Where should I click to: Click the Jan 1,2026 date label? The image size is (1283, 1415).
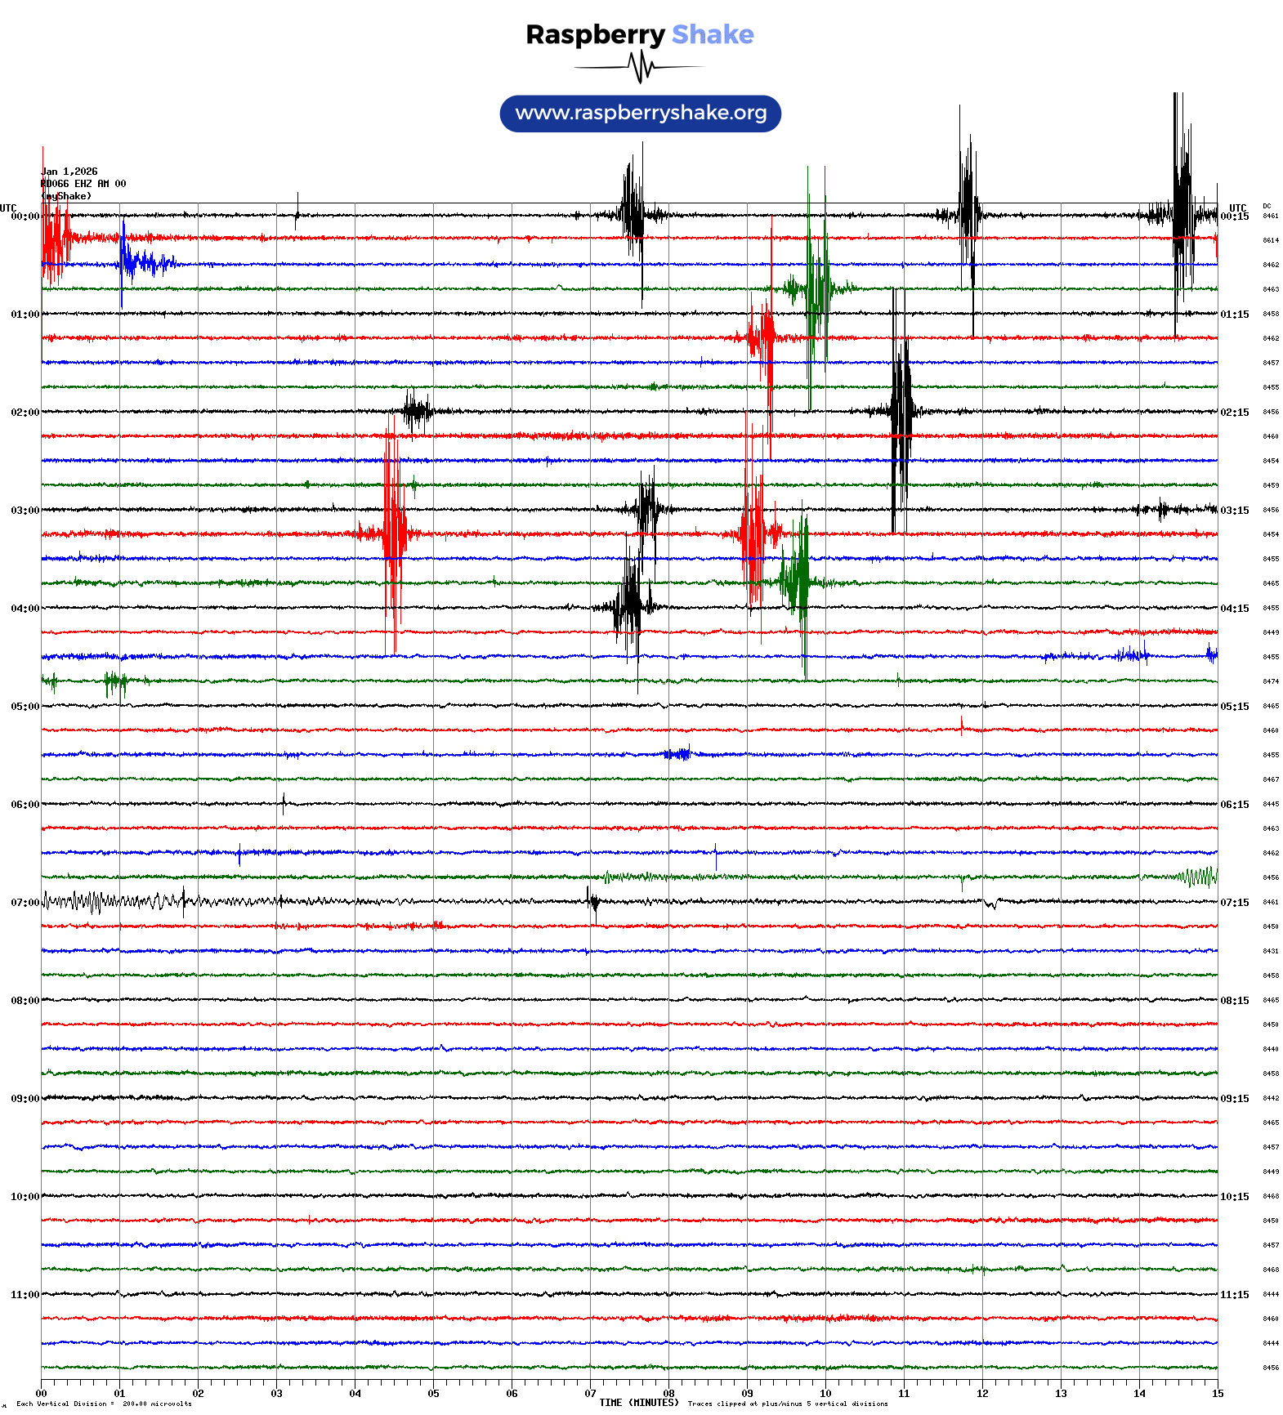69,172
